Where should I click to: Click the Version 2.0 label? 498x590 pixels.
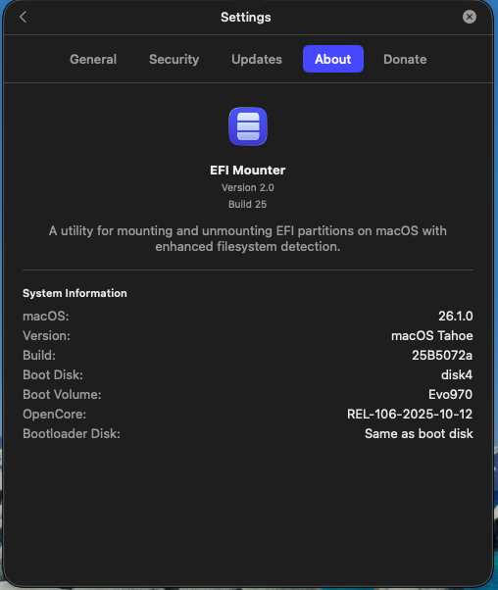(248, 187)
